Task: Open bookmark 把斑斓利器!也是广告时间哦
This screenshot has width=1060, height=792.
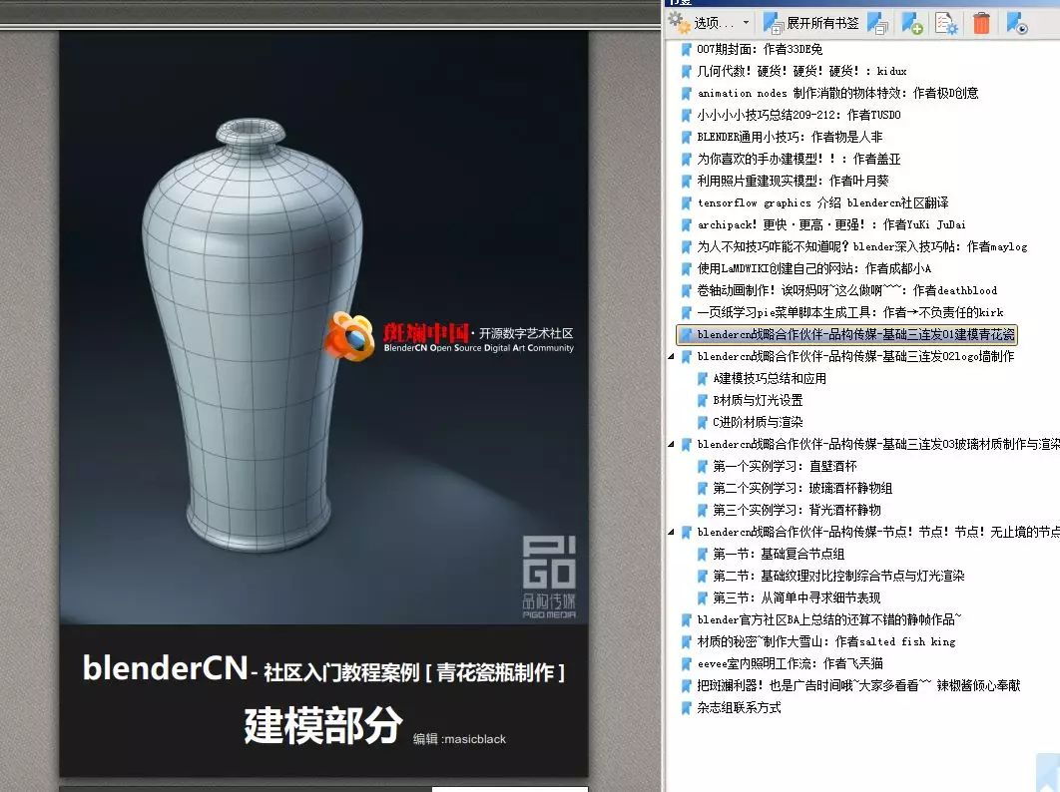Action: 858,686
